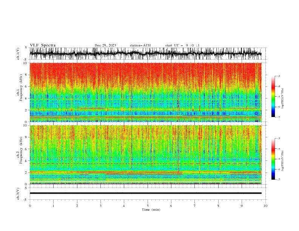Image resolution: width=299 pixels, height=231 pixels.
Task: Click the time axis tick label '5'
Action: tap(148, 206)
